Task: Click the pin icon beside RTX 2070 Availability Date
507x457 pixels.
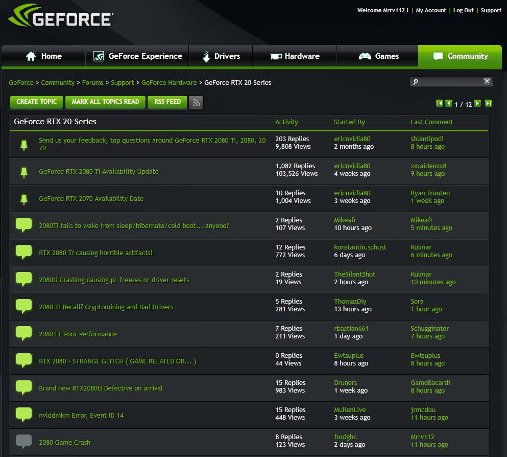Action: tap(24, 199)
